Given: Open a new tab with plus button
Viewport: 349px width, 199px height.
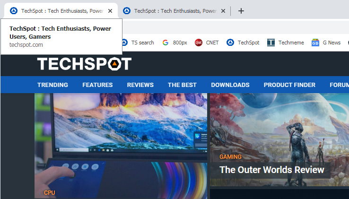Looking at the screenshot, I should click(x=241, y=11).
